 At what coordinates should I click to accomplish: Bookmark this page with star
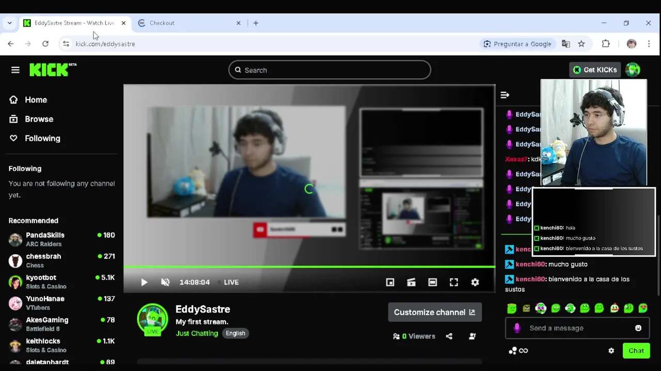[581, 44]
